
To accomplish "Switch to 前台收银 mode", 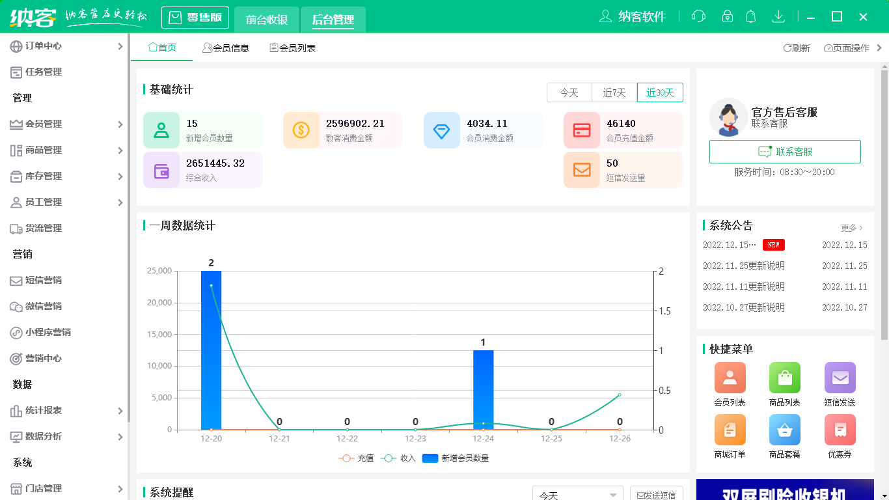I will click(266, 20).
